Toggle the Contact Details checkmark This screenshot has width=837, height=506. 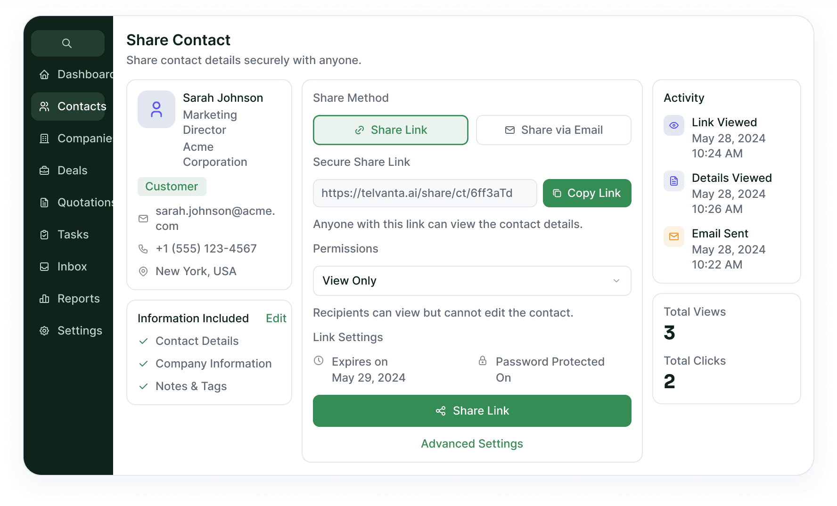coord(144,341)
